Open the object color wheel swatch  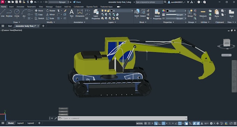pyautogui.click(x=163, y=11)
